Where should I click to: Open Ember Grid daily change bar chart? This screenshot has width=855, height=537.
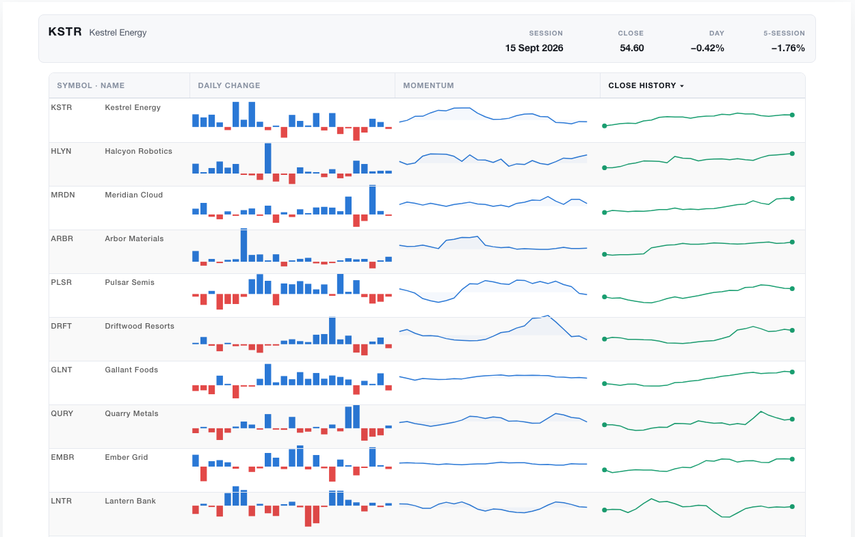[292, 465]
